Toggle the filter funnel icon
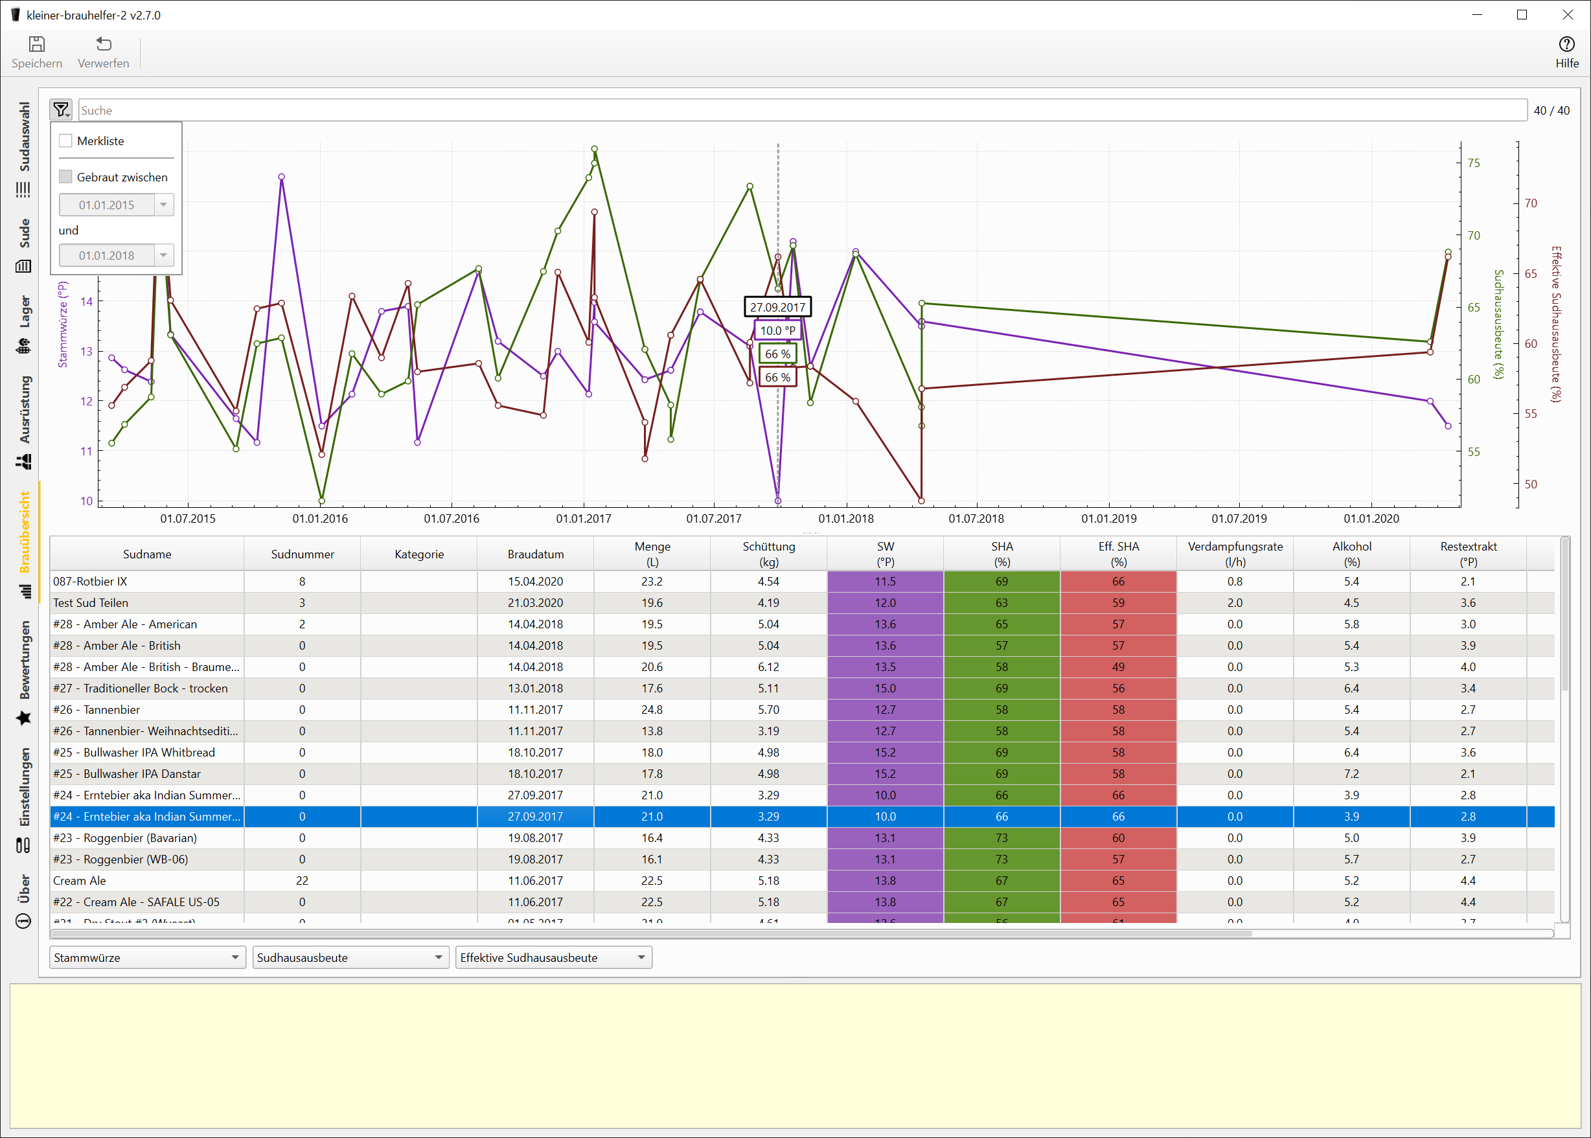 pyautogui.click(x=62, y=110)
